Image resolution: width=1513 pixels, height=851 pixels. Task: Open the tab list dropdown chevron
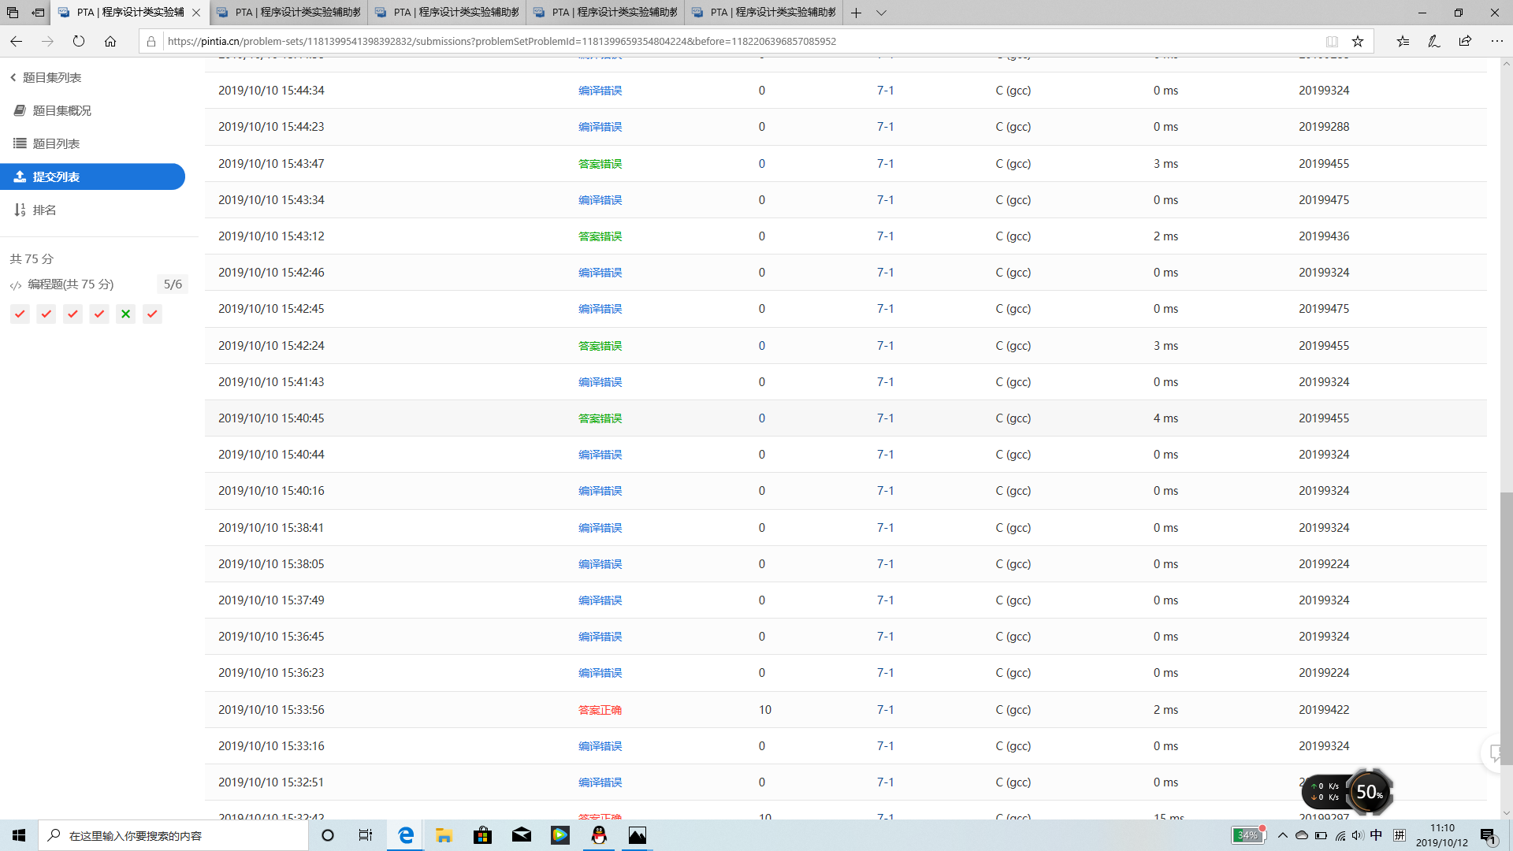point(881,13)
